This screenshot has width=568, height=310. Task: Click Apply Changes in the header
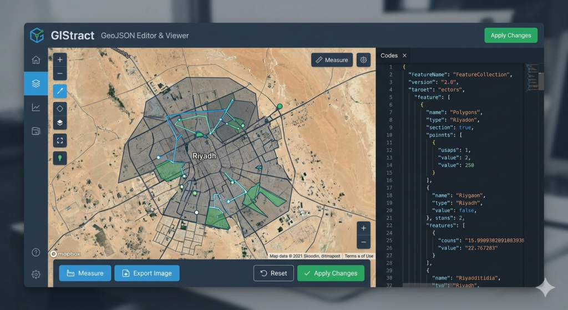tap(511, 35)
